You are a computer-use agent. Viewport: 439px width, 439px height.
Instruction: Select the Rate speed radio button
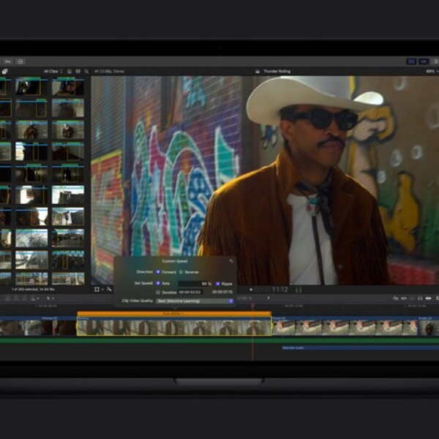coord(158,283)
